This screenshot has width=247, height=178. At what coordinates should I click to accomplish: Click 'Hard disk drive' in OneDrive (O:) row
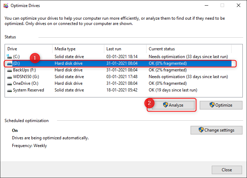pyautogui.click(x=68, y=83)
